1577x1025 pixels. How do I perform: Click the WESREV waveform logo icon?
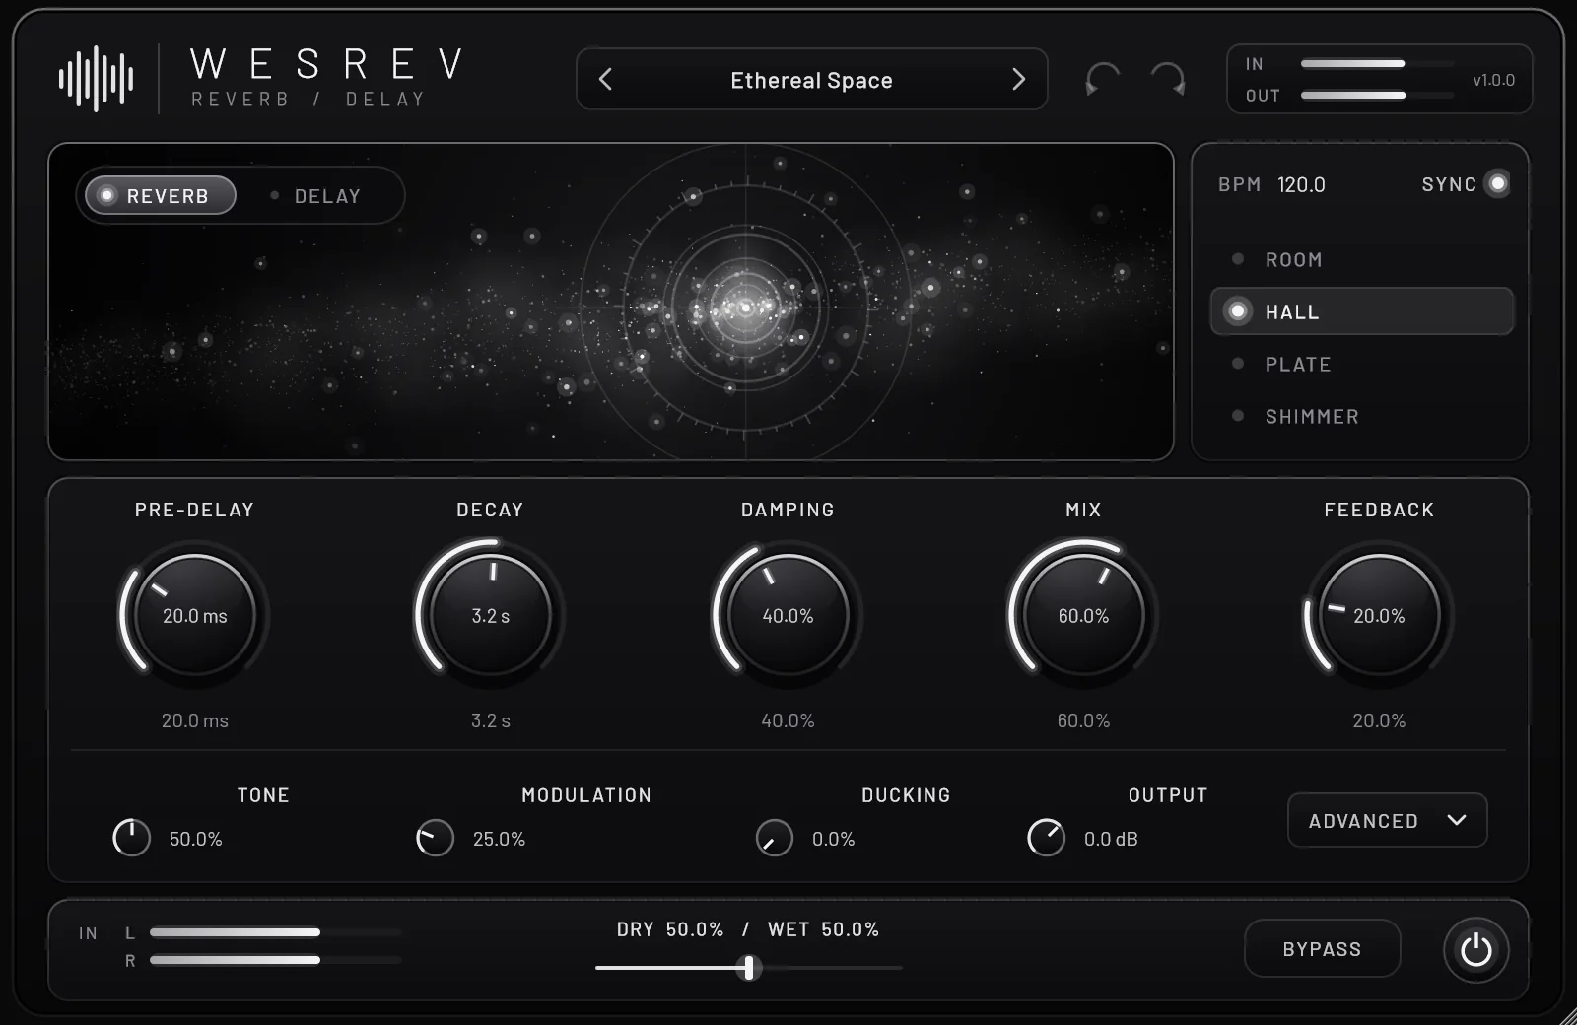click(x=96, y=79)
